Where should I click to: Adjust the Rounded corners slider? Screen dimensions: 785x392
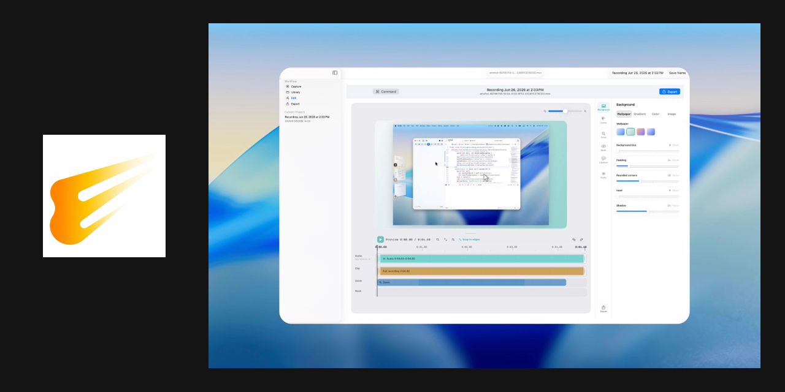[648, 181]
